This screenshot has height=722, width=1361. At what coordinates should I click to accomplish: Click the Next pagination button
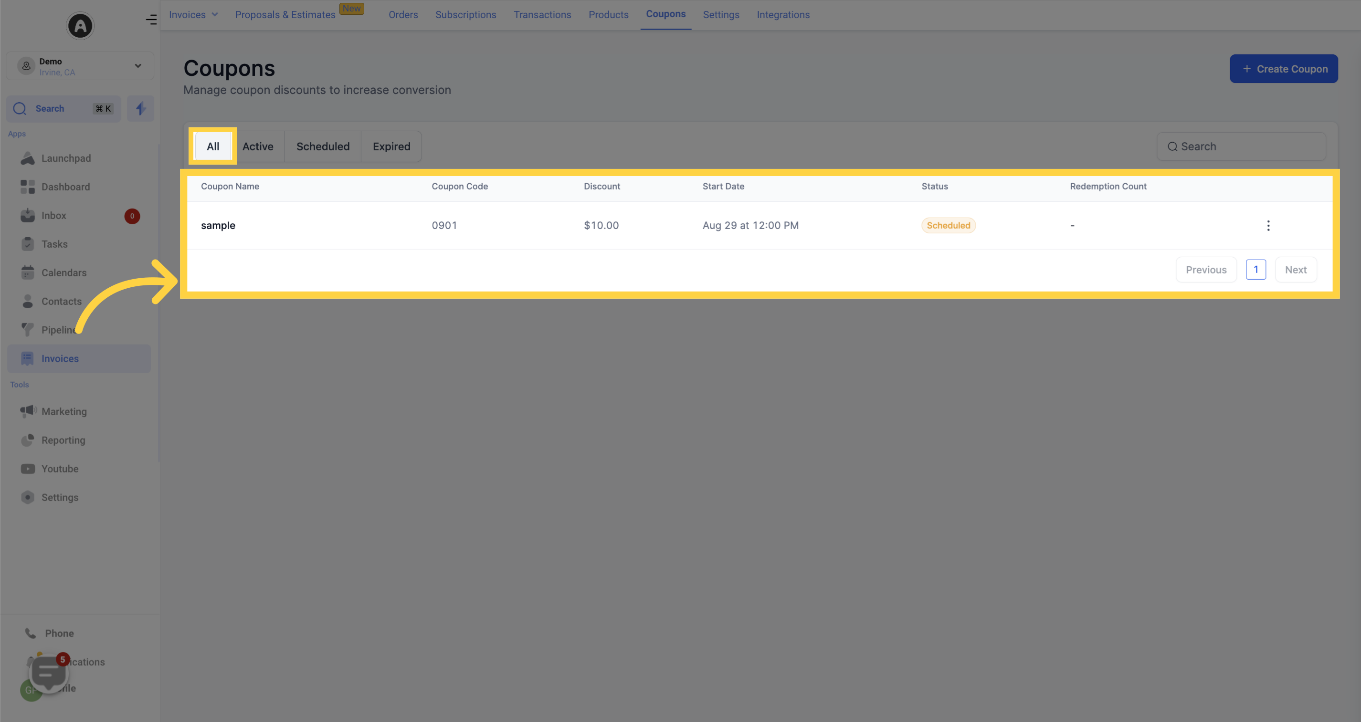point(1296,269)
